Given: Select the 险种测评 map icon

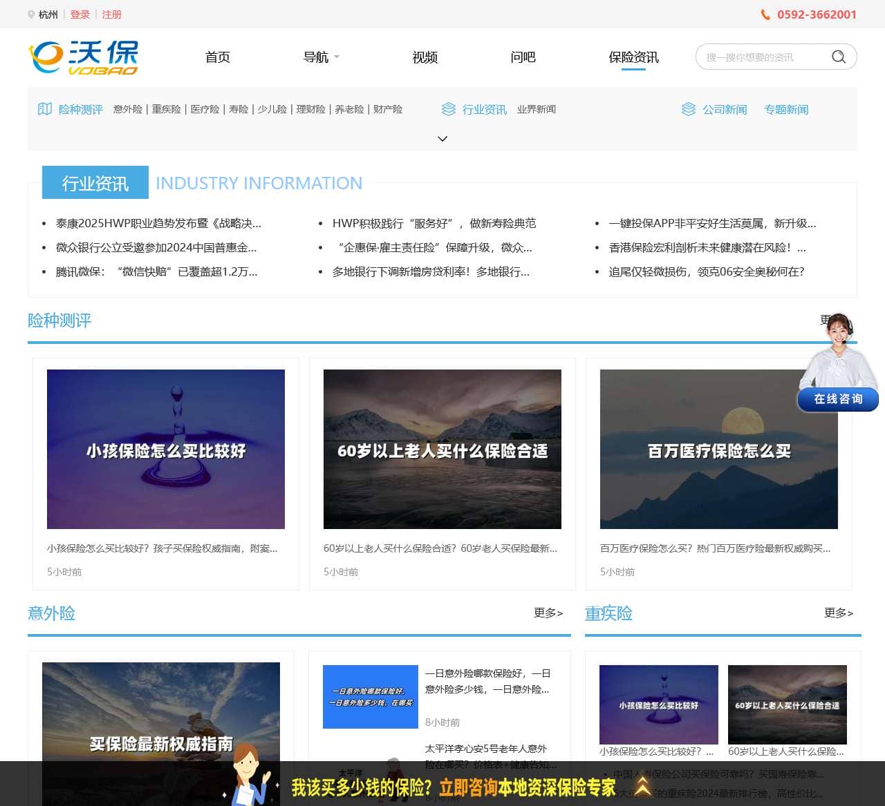Looking at the screenshot, I should (x=44, y=108).
